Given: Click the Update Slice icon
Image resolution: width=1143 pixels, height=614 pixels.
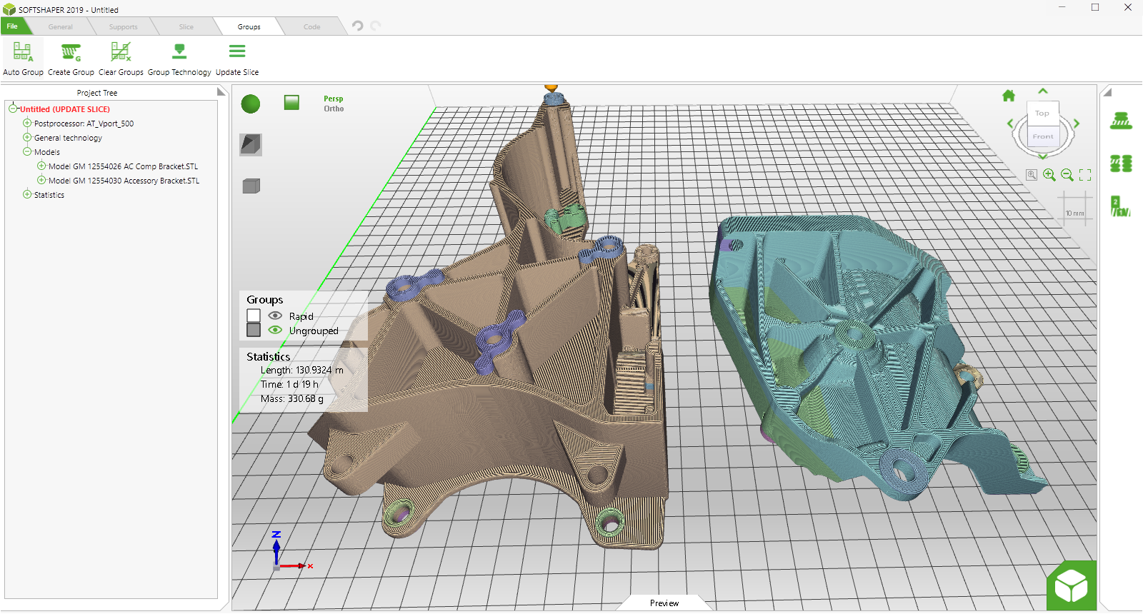Looking at the screenshot, I should (237, 51).
